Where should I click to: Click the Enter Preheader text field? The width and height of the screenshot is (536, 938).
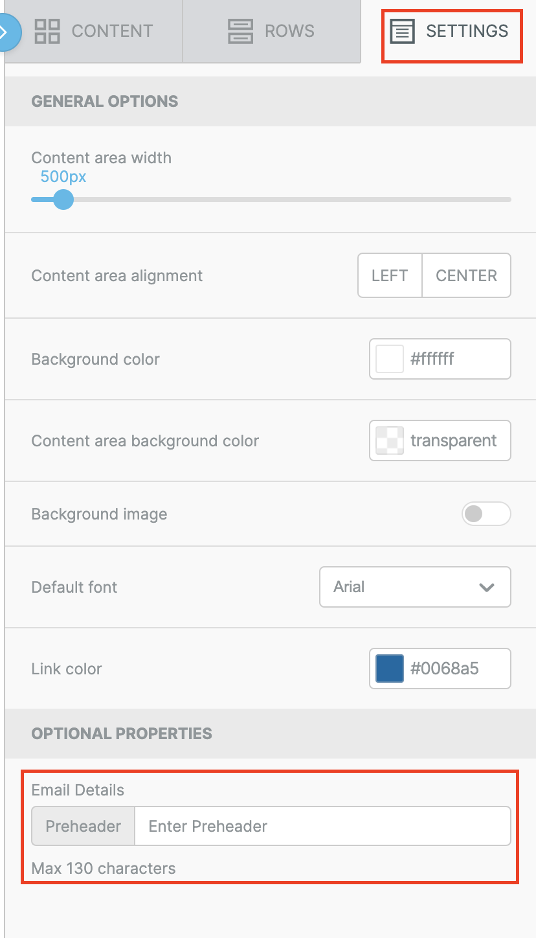[322, 826]
